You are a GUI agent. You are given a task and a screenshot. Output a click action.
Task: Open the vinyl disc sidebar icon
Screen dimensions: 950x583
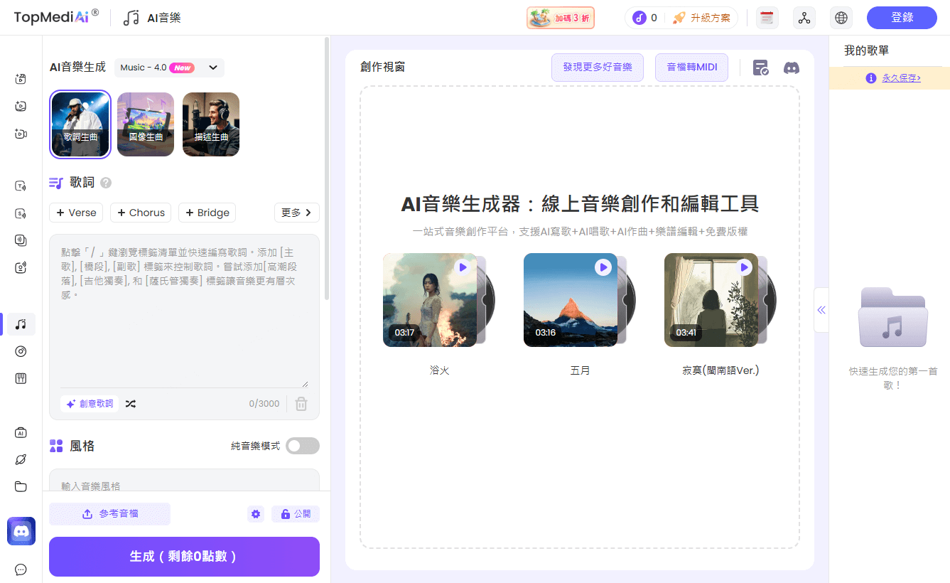point(21,351)
